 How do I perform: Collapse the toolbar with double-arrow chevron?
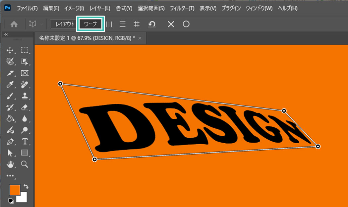pos(6,34)
